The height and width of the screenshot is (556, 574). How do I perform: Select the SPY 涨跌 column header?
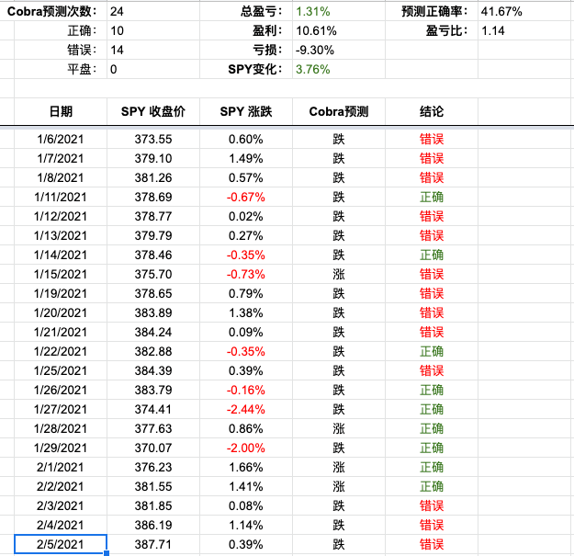pyautogui.click(x=245, y=111)
